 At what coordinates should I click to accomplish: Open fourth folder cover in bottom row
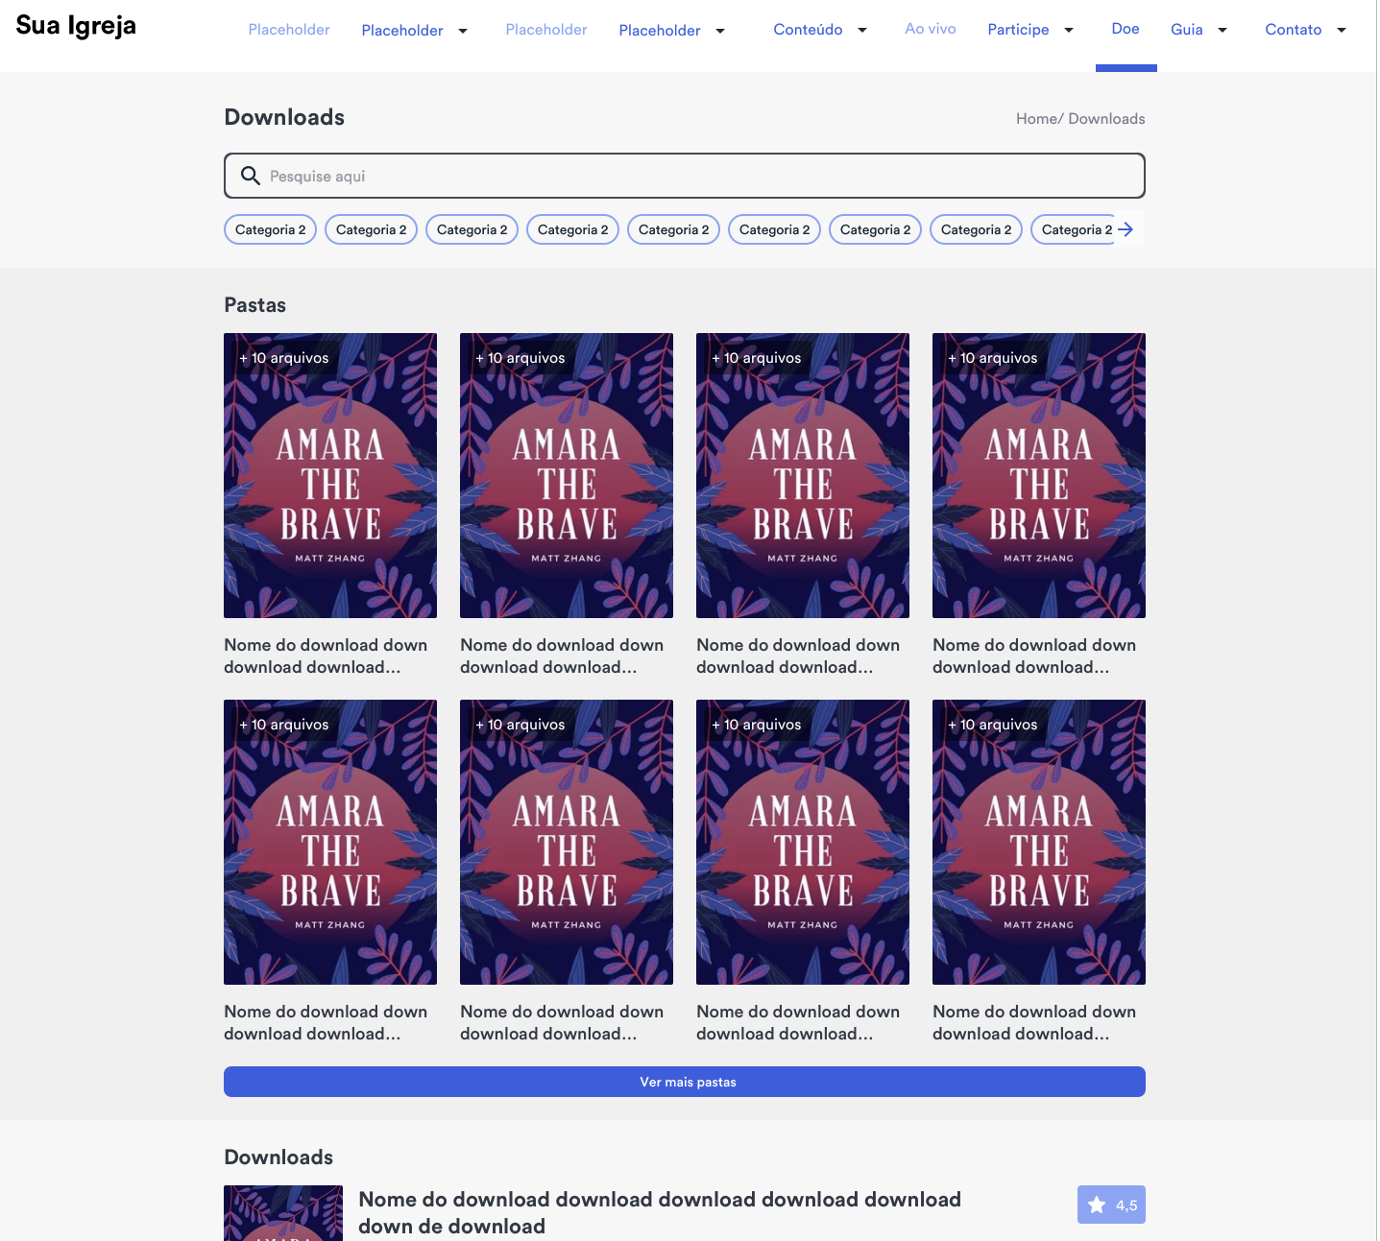(x=1039, y=842)
